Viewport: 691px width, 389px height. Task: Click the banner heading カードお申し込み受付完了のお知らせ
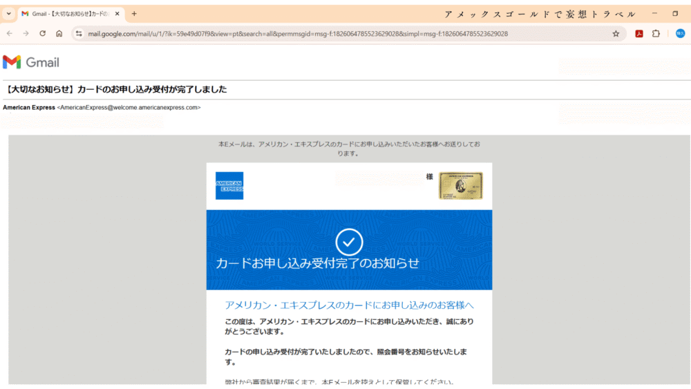317,263
